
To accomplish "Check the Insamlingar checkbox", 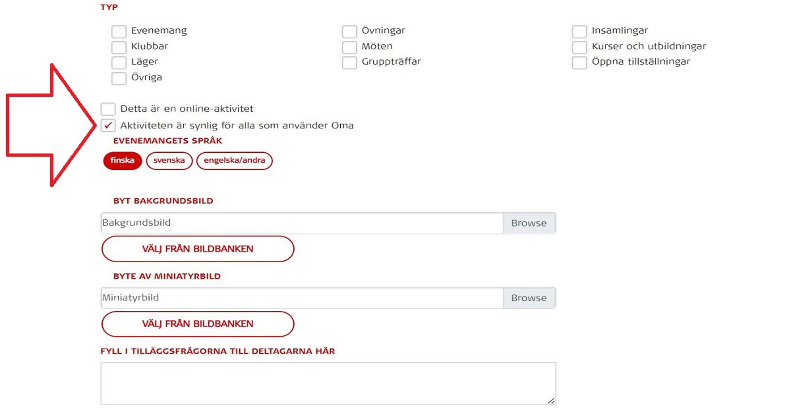I will pyautogui.click(x=579, y=31).
